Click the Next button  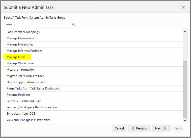click(161, 128)
